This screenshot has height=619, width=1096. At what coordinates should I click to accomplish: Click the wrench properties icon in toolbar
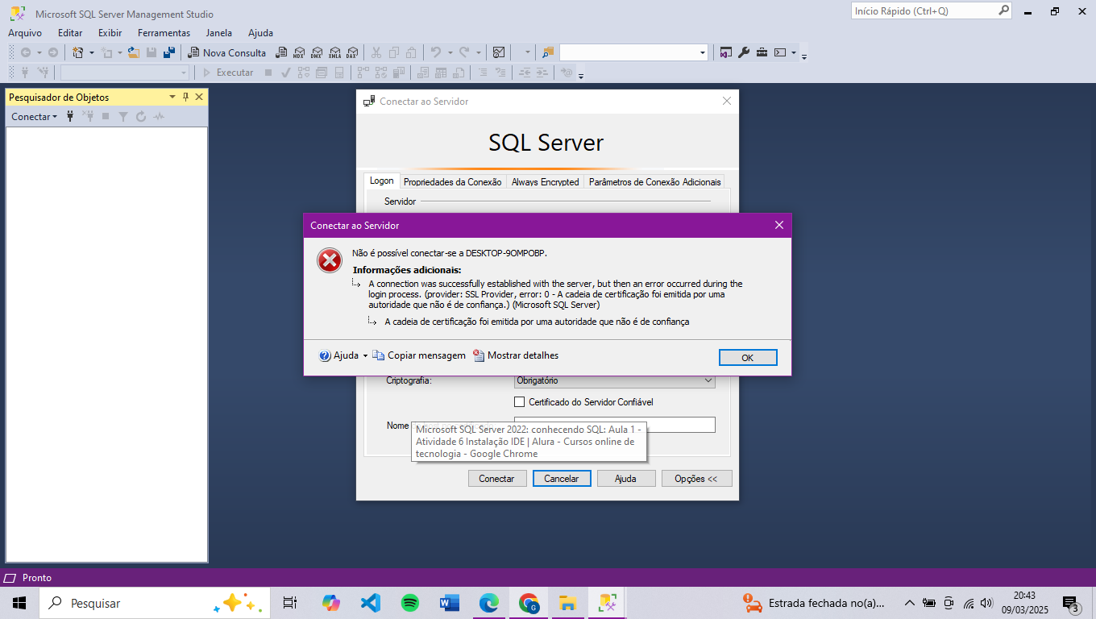click(744, 52)
